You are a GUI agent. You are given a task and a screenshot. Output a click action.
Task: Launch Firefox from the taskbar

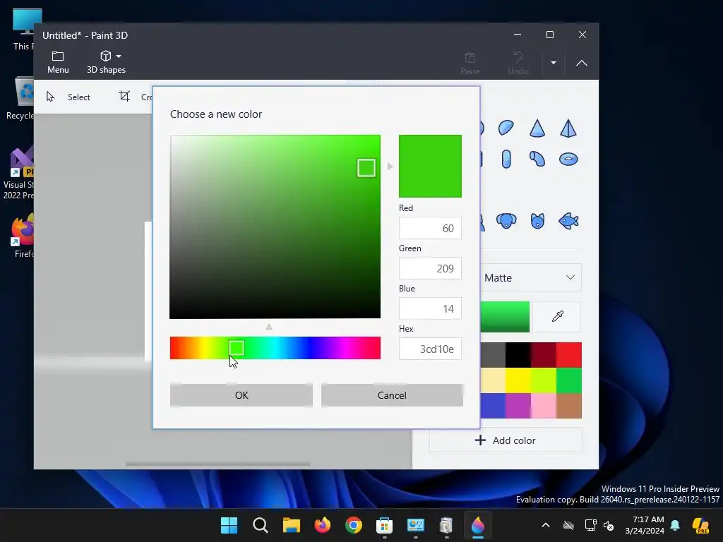click(322, 525)
